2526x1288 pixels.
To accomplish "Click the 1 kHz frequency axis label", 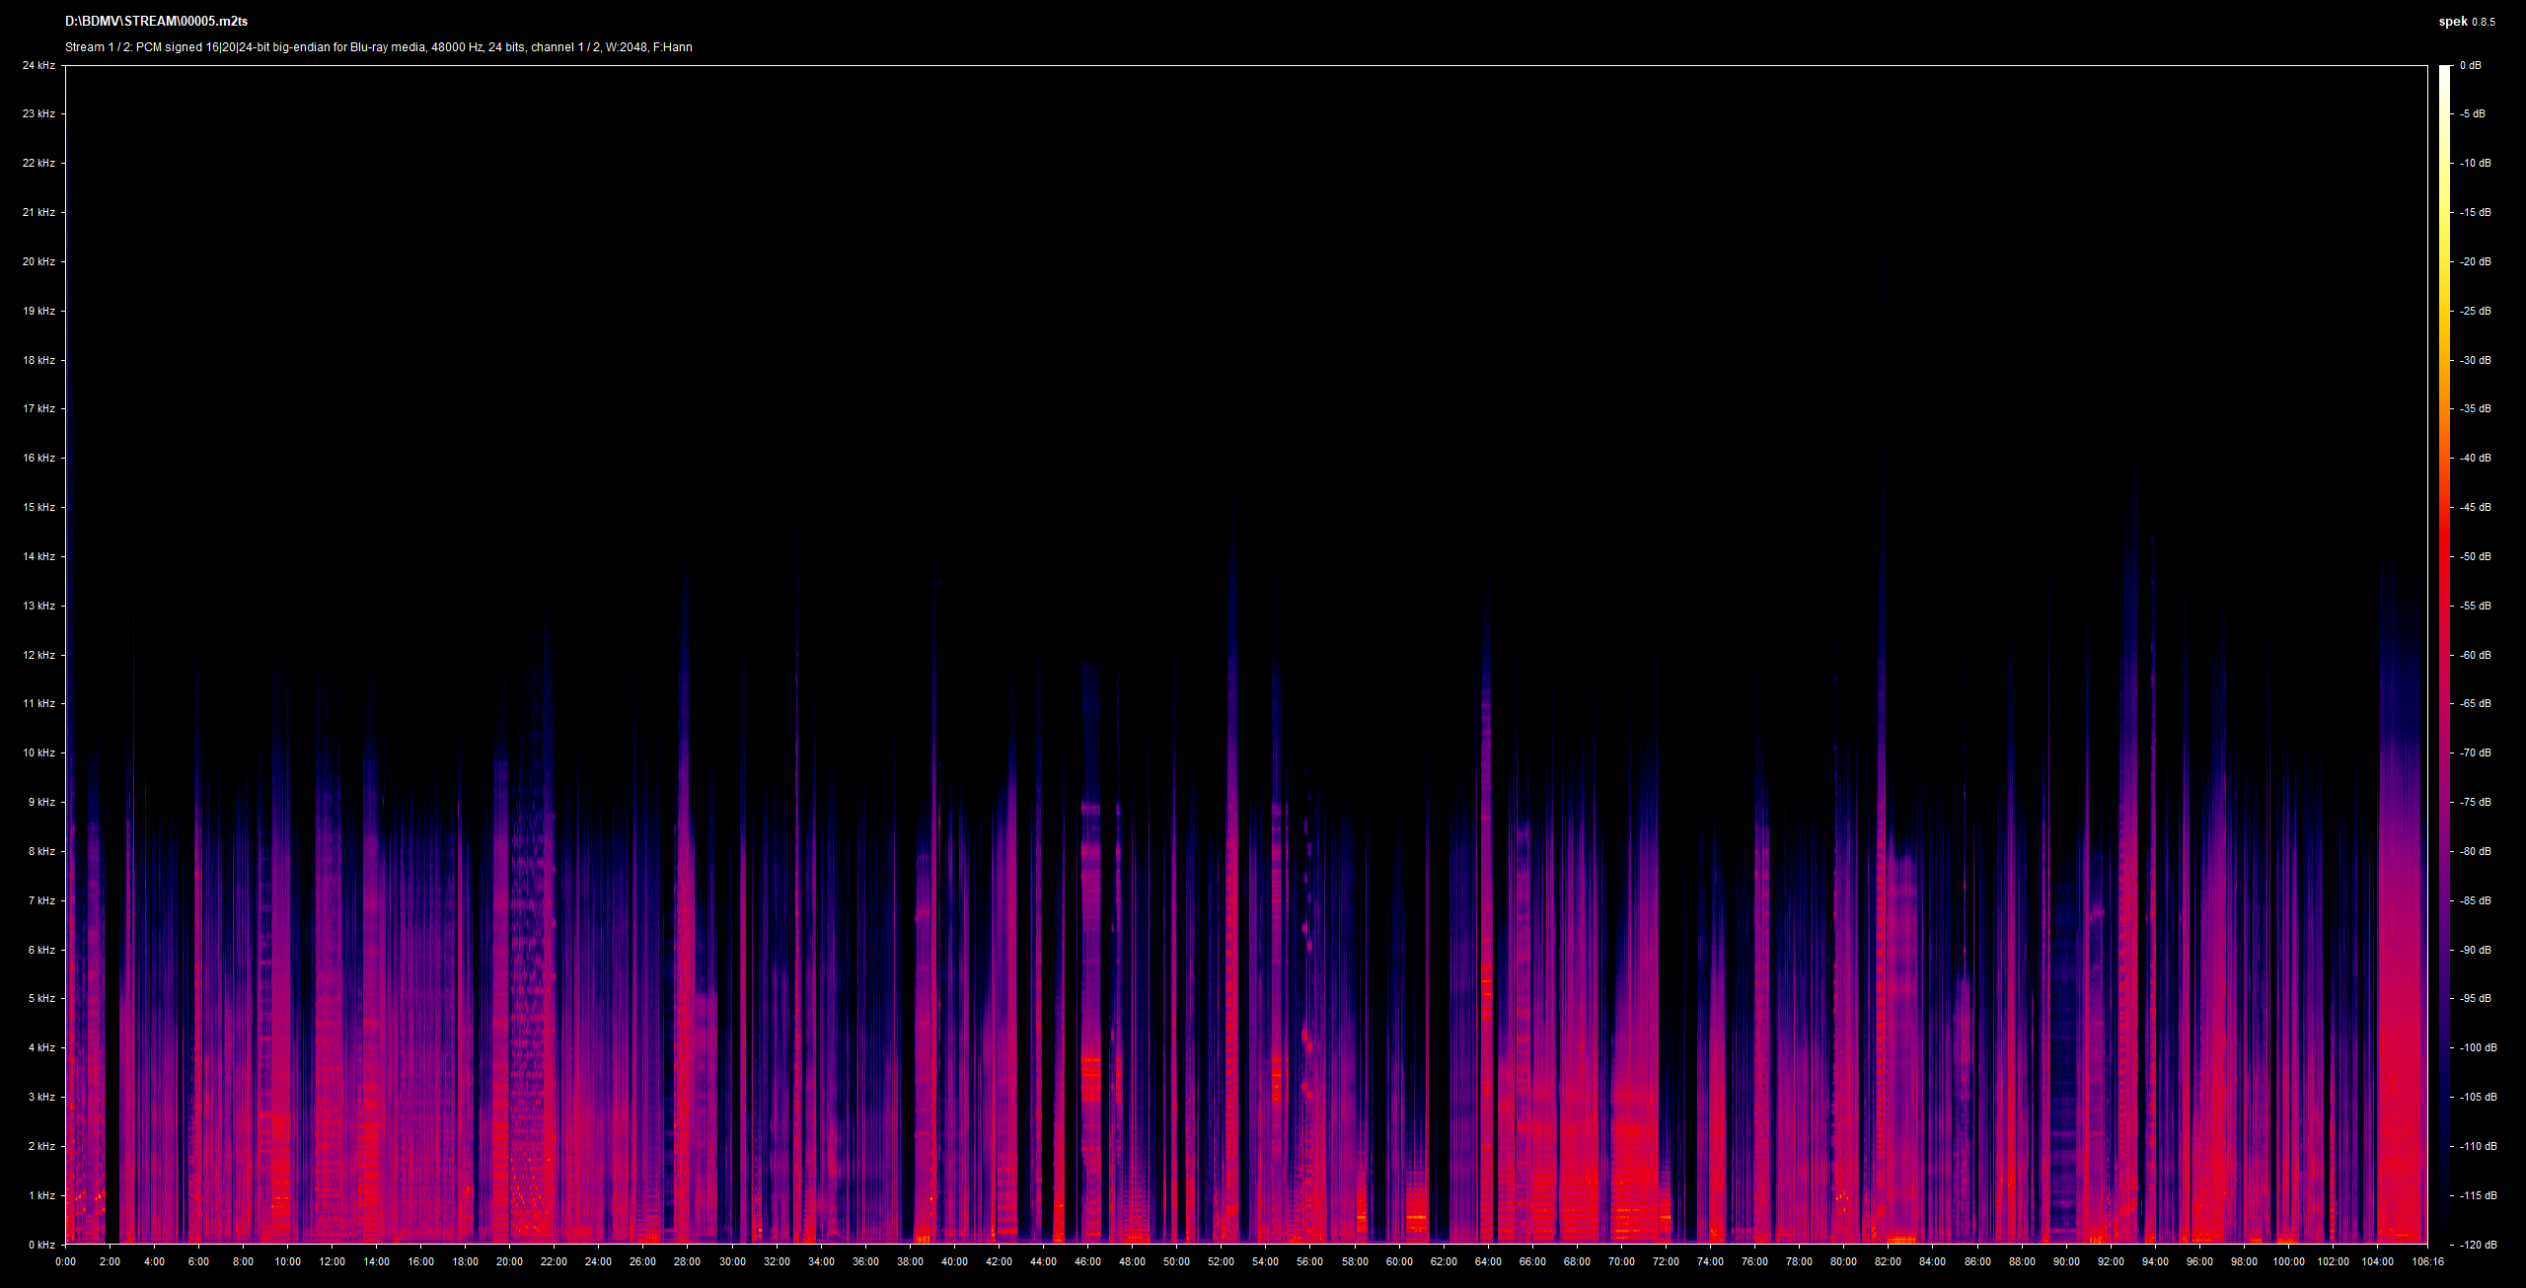I will point(41,1195).
